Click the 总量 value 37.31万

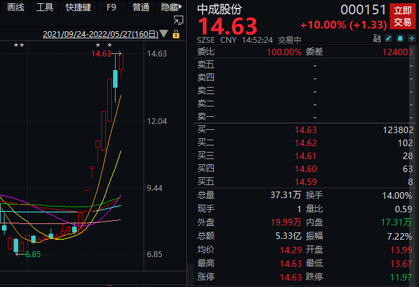286,195
